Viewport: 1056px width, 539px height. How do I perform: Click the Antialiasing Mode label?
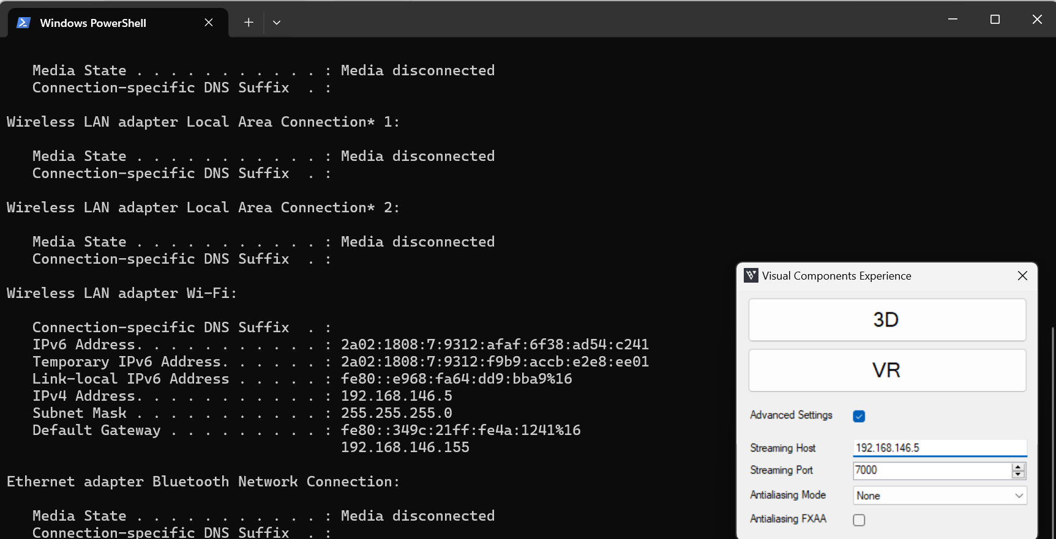click(x=788, y=494)
